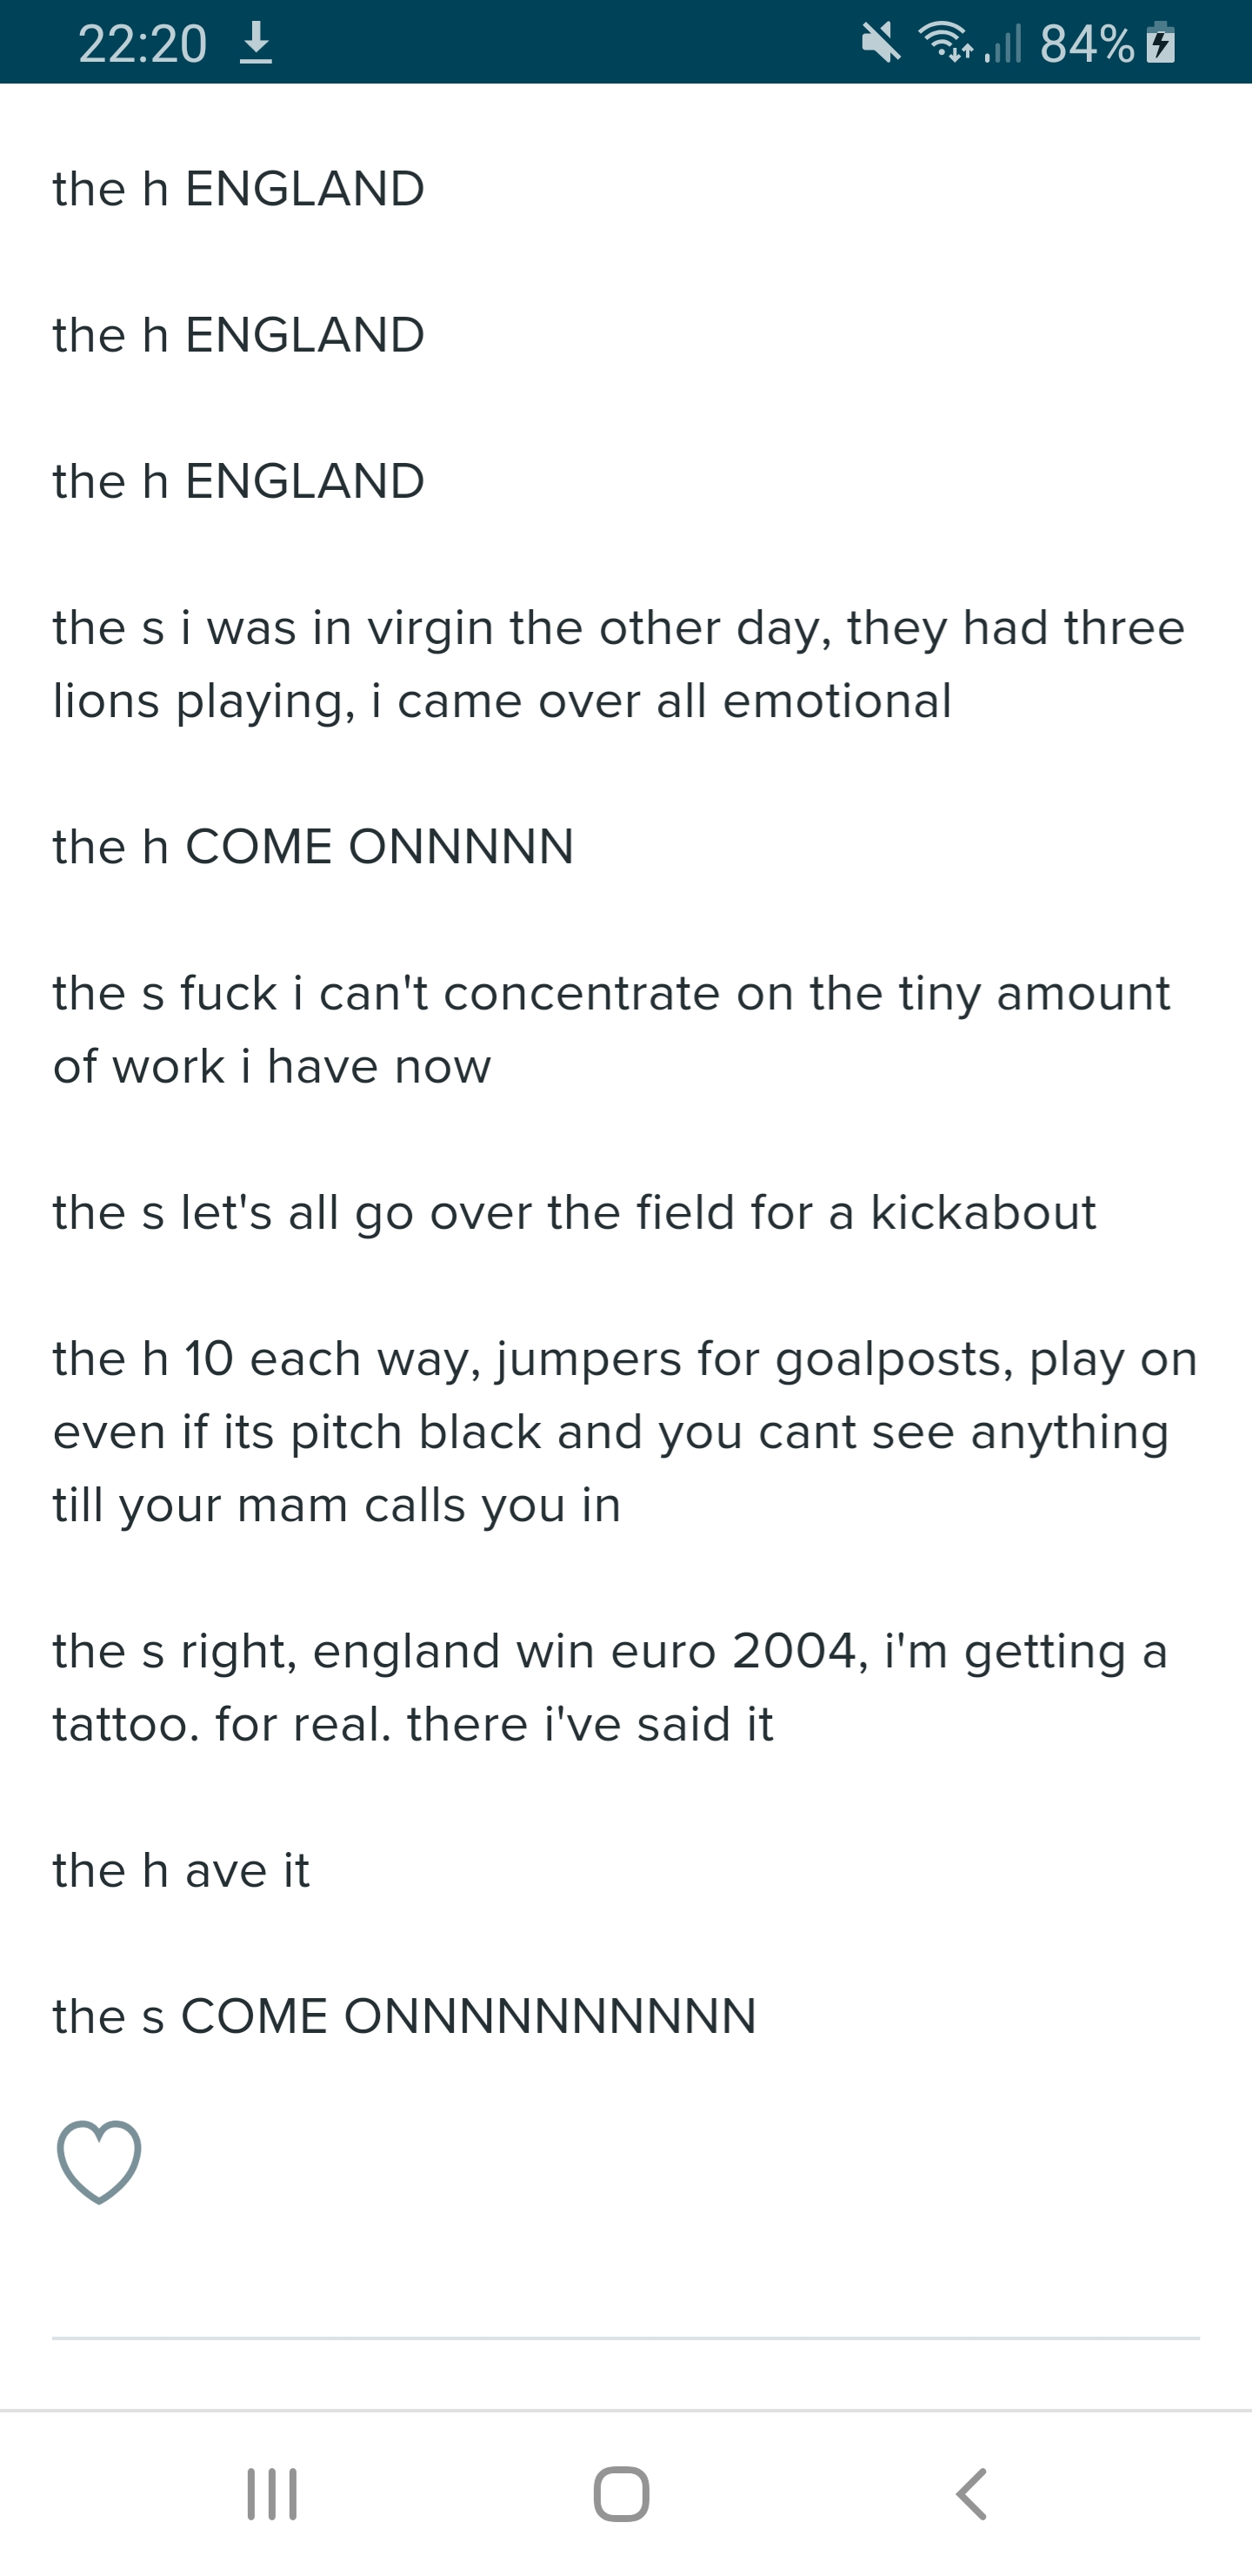This screenshot has height=2576, width=1252.
Task: Tap the "three lions playing" message
Action: pos(618,664)
